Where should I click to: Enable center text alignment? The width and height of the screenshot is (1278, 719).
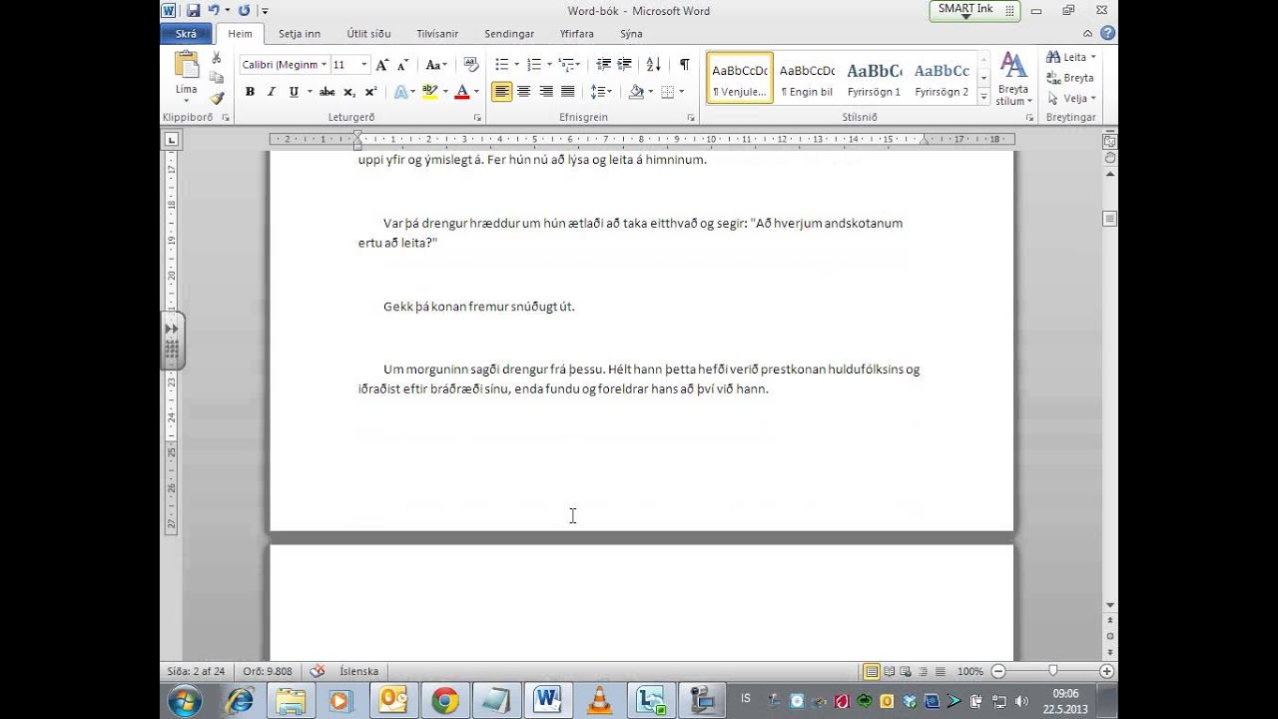tap(523, 92)
